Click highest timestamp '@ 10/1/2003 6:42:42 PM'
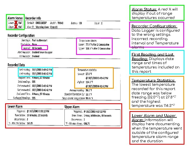This screenshot has height=146, width=195. (x=97, y=86)
